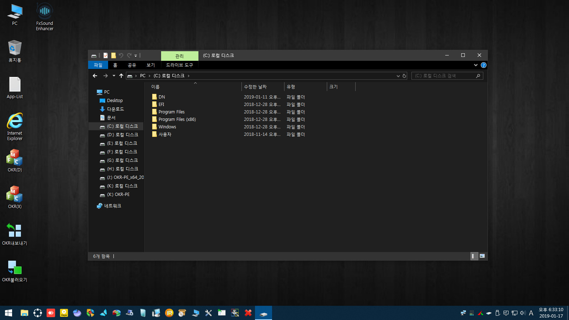The width and height of the screenshot is (569, 320).
Task: Refresh the current folder view
Action: [x=404, y=76]
